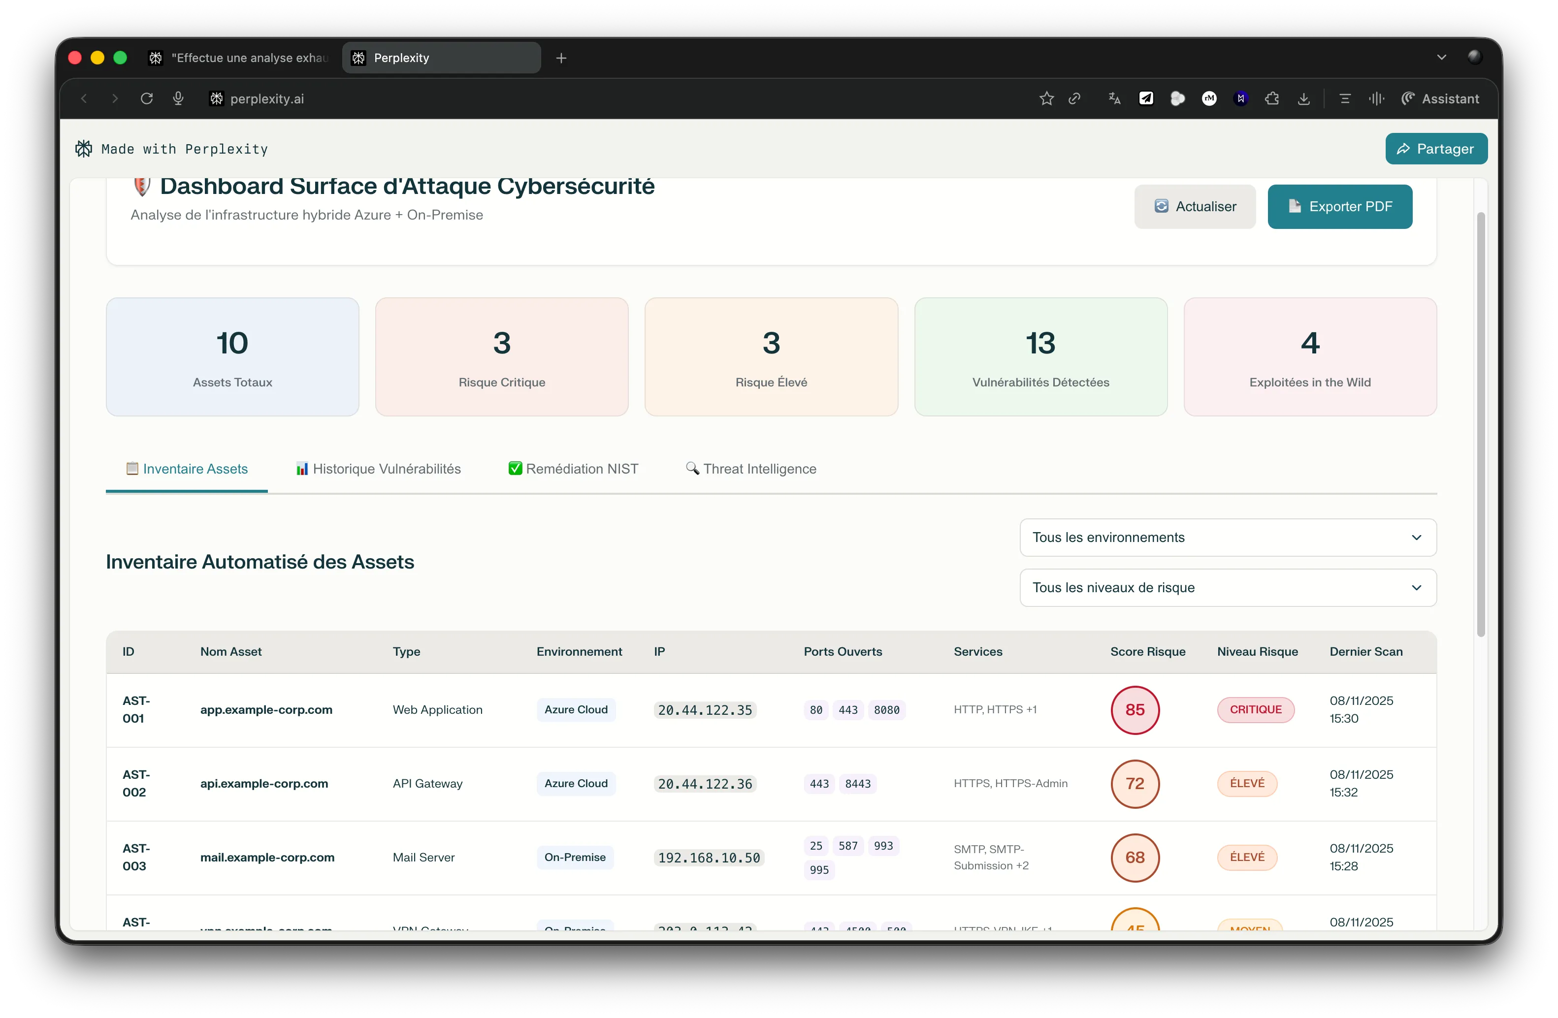This screenshot has height=1018, width=1558.
Task: Open the translate page icon
Action: pos(1114,99)
